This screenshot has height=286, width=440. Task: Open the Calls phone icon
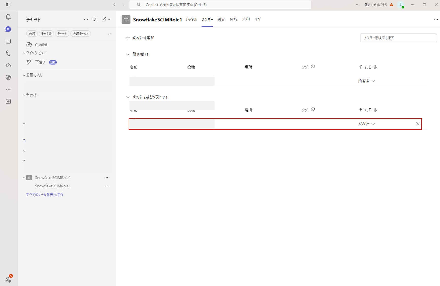(8, 53)
